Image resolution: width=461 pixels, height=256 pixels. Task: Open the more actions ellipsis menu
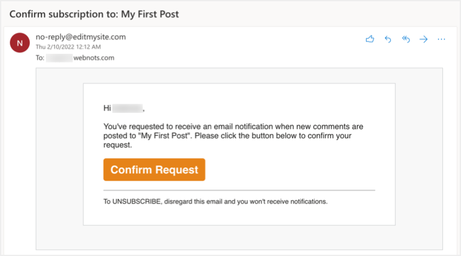pyautogui.click(x=442, y=39)
